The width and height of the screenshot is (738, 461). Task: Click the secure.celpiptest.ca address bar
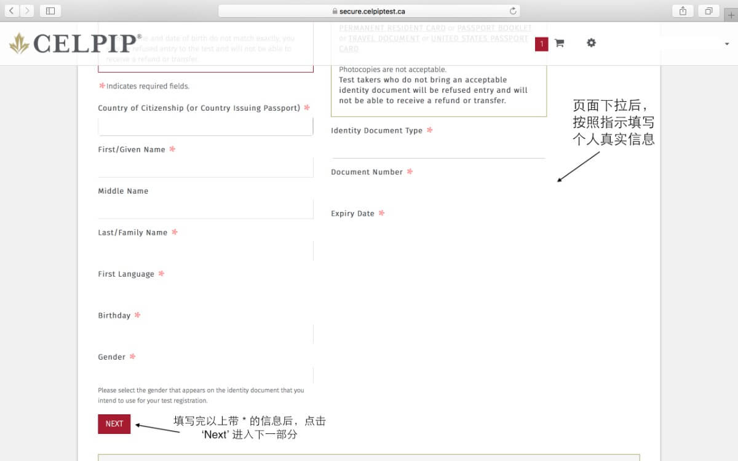point(369,11)
